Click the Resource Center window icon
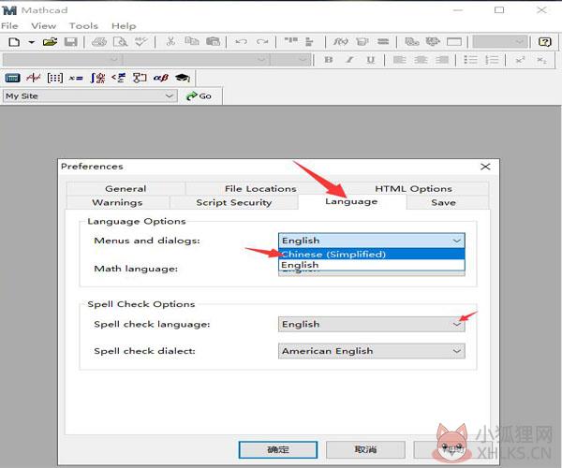The height and width of the screenshot is (468, 562). (x=453, y=41)
